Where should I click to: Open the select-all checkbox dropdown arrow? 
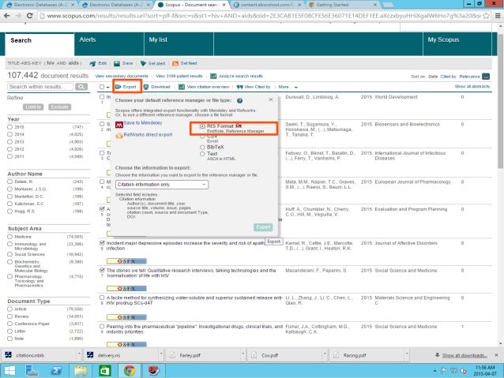(107, 87)
